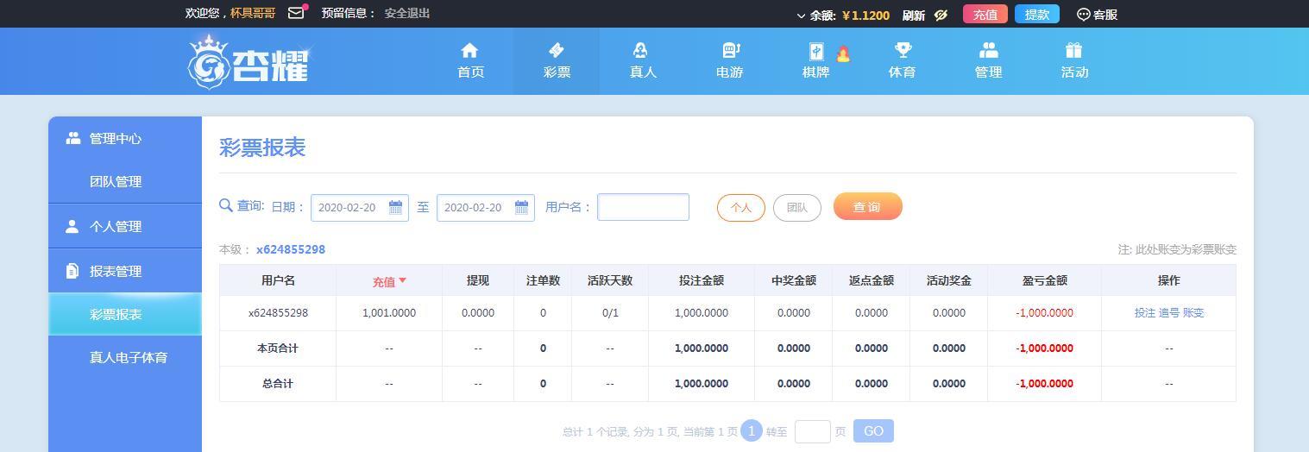Click 账变 link in operations column
1309x452 pixels.
[x=1193, y=313]
